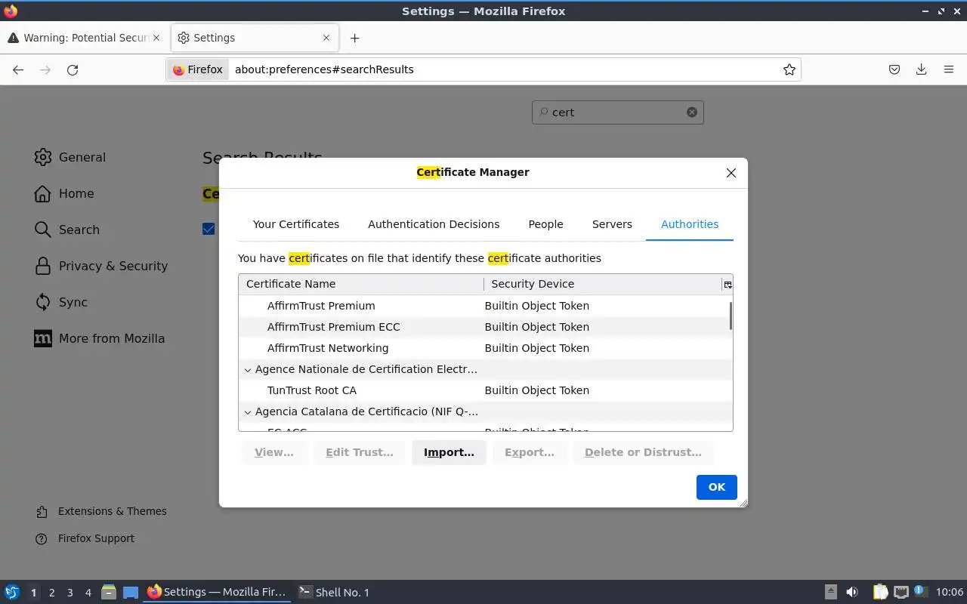This screenshot has width=967, height=604.
Task: Click the column picker icon in certificate list
Action: (x=728, y=284)
